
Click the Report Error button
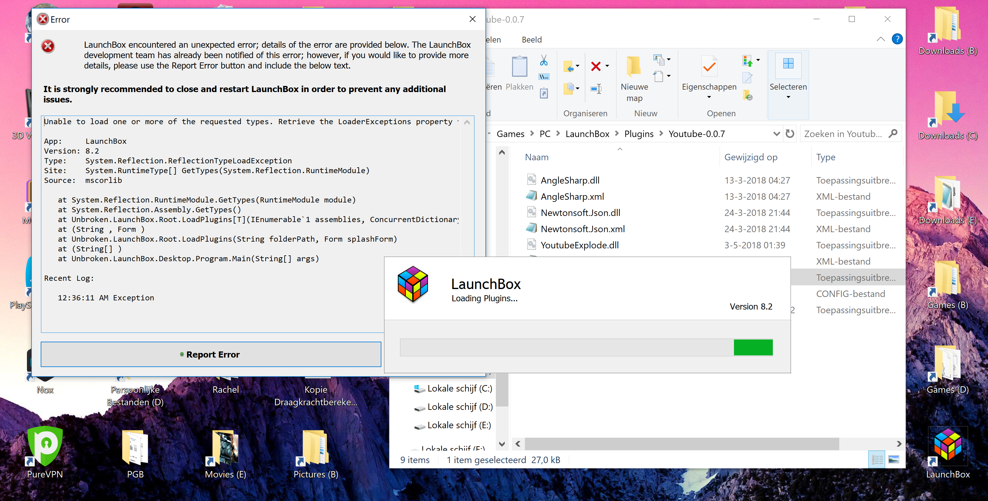211,354
